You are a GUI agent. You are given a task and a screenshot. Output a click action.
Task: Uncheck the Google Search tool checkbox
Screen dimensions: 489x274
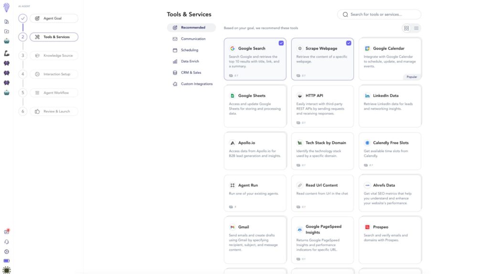tap(281, 43)
